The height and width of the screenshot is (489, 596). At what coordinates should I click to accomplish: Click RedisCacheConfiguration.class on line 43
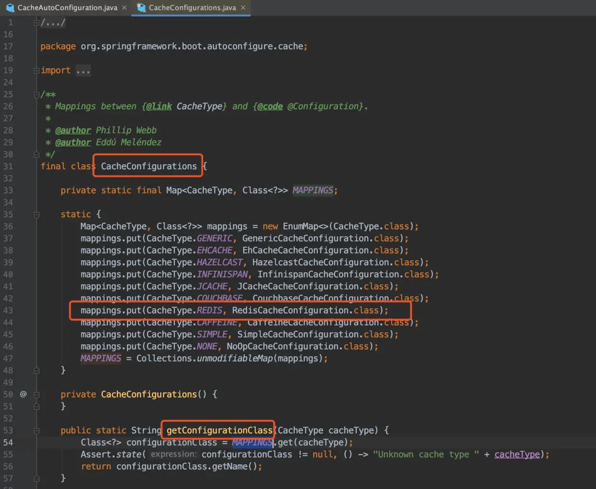coord(305,311)
